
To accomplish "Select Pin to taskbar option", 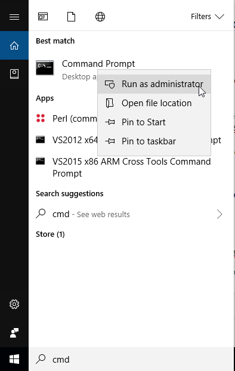I will tap(154, 141).
